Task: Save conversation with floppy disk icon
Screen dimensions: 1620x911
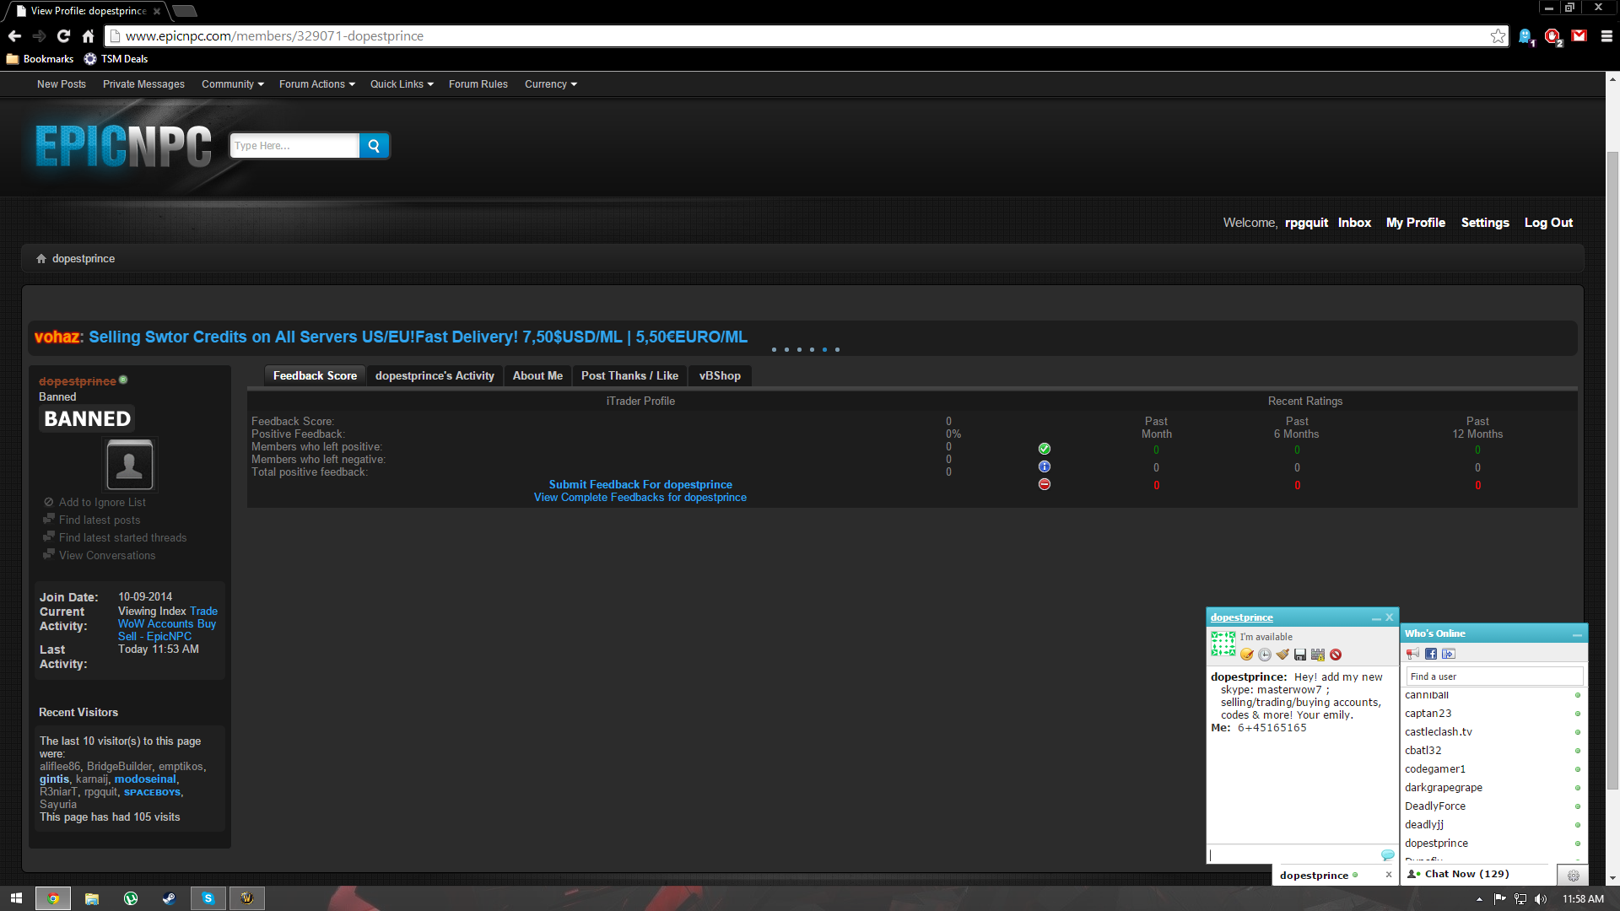Action: pyautogui.click(x=1300, y=655)
